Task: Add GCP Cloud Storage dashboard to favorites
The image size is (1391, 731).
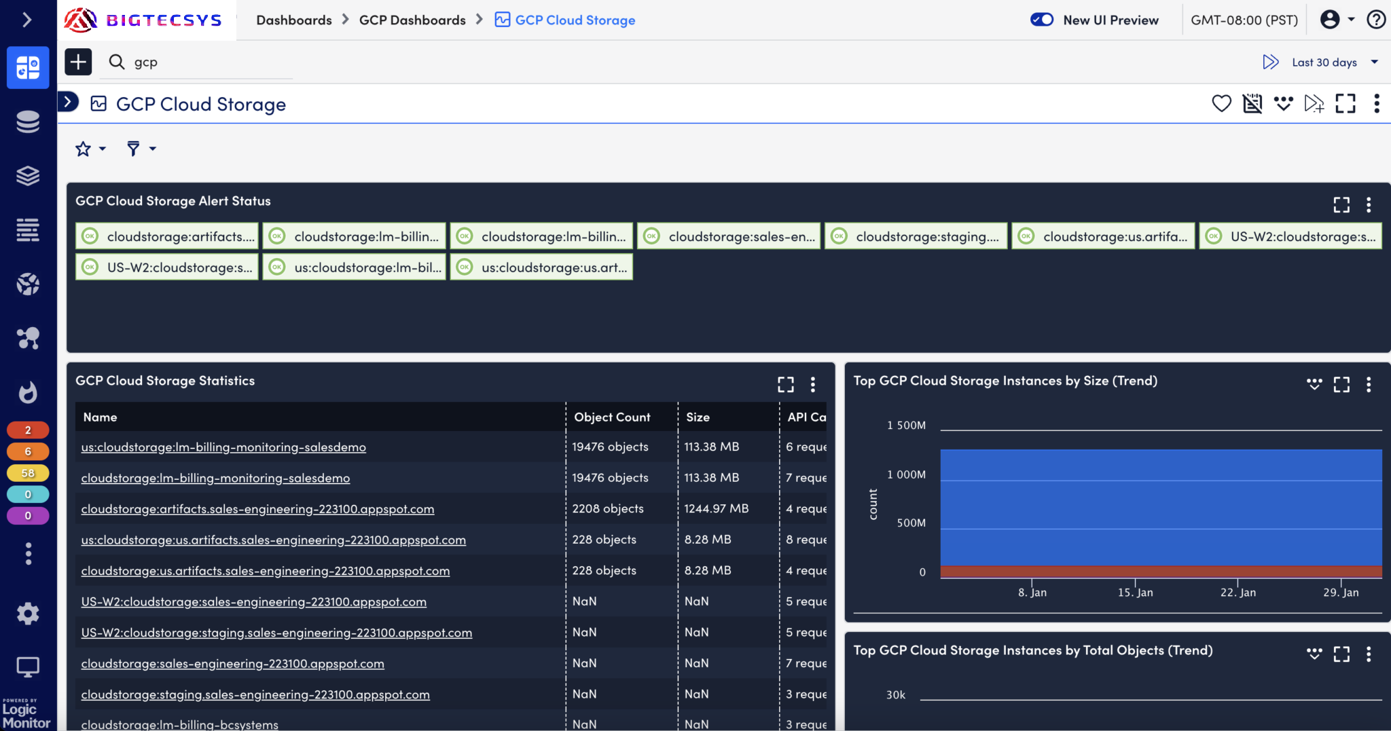Action: [1221, 104]
